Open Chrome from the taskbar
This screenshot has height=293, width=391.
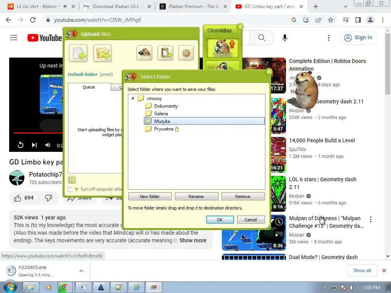click(x=65, y=287)
